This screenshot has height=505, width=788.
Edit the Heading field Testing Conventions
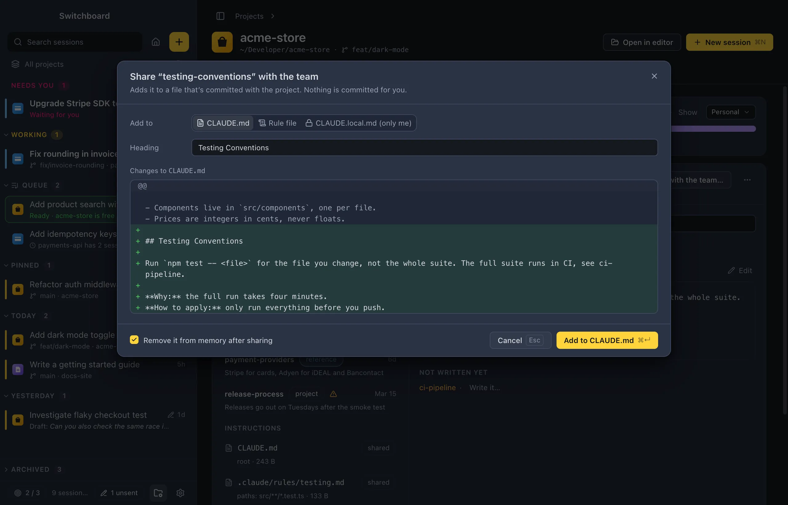(424, 147)
